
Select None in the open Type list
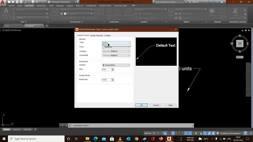(116, 45)
